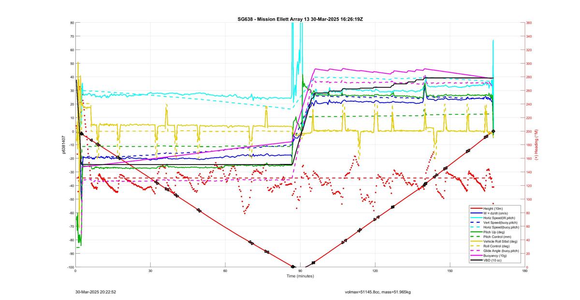Click the '(+) Heading (°M)' right axis label
Image resolution: width=580 pixels, height=300 pixels.
click(x=537, y=145)
